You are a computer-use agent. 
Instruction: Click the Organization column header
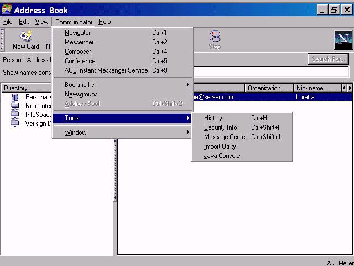pos(269,88)
